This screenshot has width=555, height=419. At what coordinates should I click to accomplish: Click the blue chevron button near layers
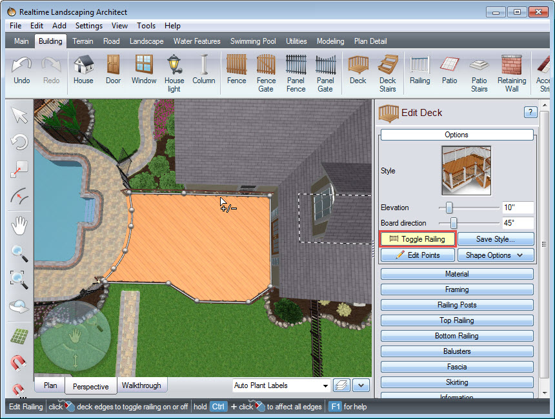pyautogui.click(x=361, y=385)
